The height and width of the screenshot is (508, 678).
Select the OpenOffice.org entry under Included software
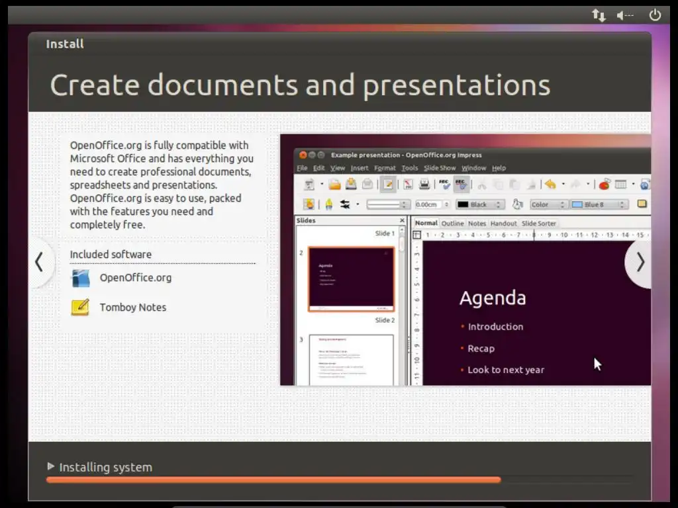[135, 278]
